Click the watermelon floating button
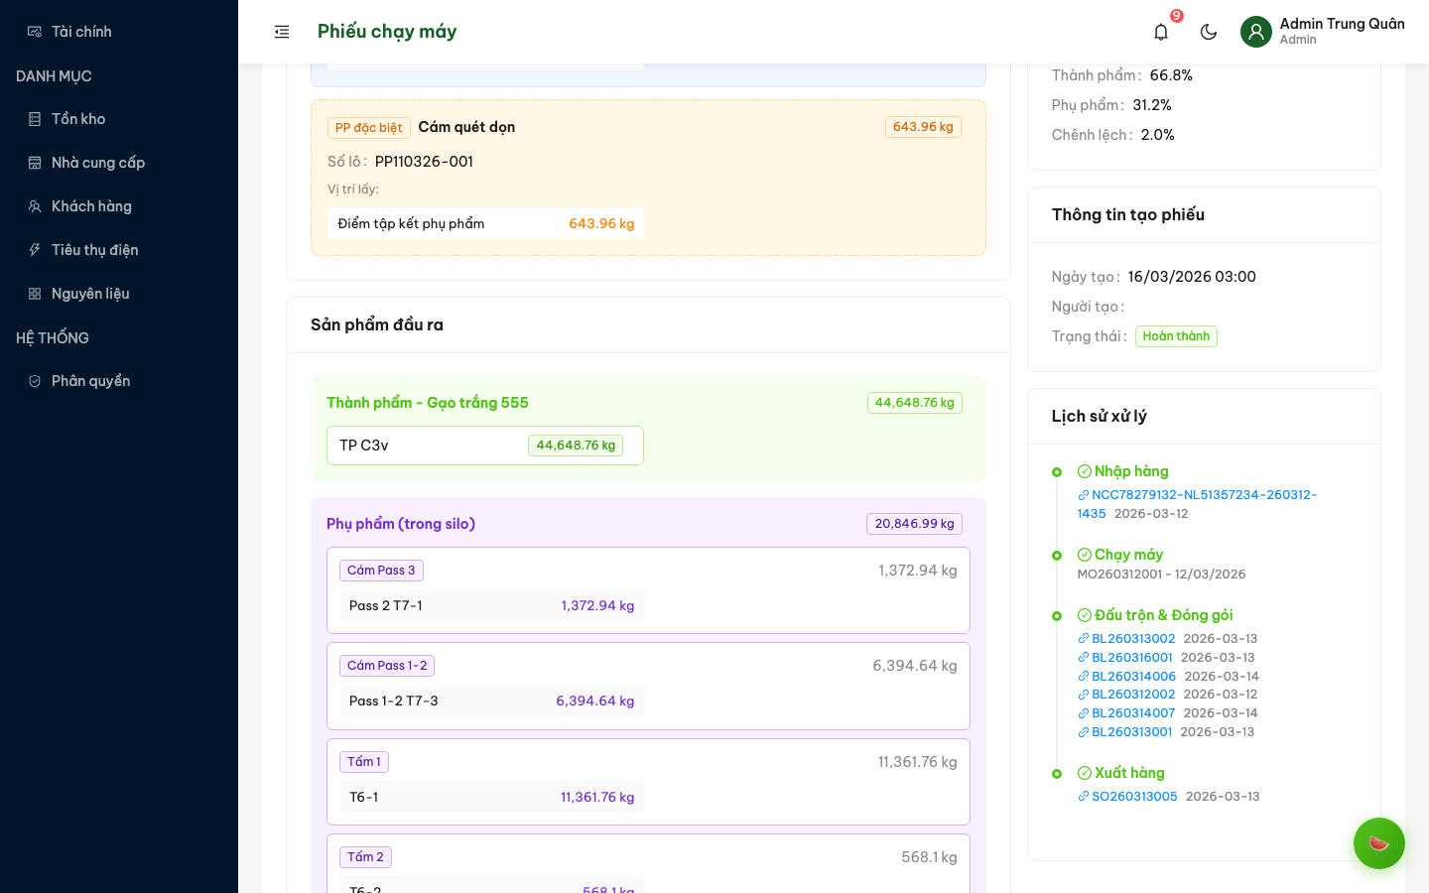 click(1378, 843)
